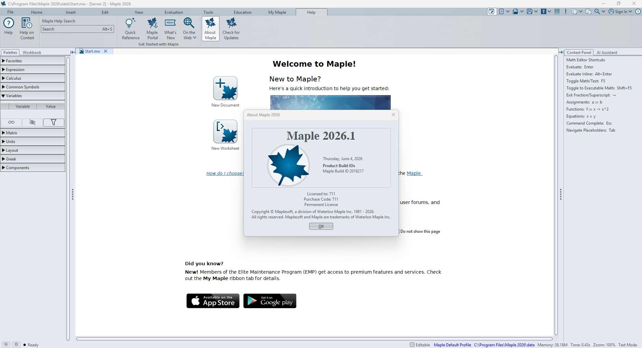Close the About Maple dialog
Viewport: 642px width, 348px height.
pos(393,115)
